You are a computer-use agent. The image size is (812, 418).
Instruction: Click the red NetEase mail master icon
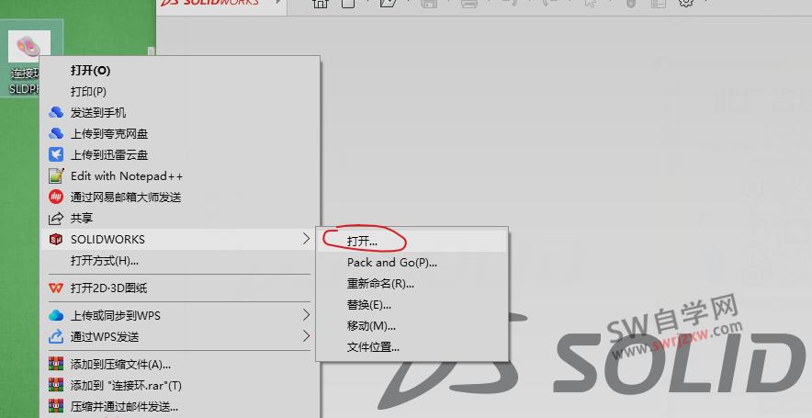pyautogui.click(x=56, y=197)
